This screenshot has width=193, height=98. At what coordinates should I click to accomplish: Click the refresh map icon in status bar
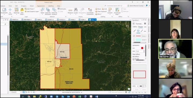click(x=129, y=92)
